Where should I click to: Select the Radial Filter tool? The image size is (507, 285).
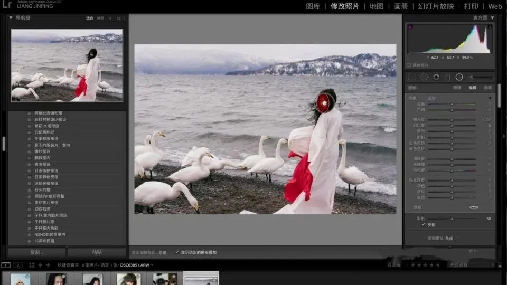click(x=459, y=77)
